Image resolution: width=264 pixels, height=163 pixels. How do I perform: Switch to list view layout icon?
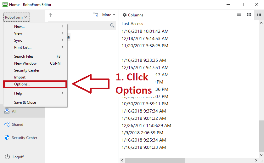(x=239, y=15)
